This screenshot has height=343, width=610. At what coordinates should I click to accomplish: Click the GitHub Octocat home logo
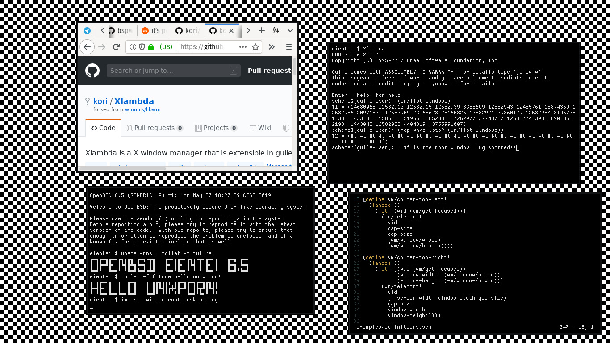[92, 71]
